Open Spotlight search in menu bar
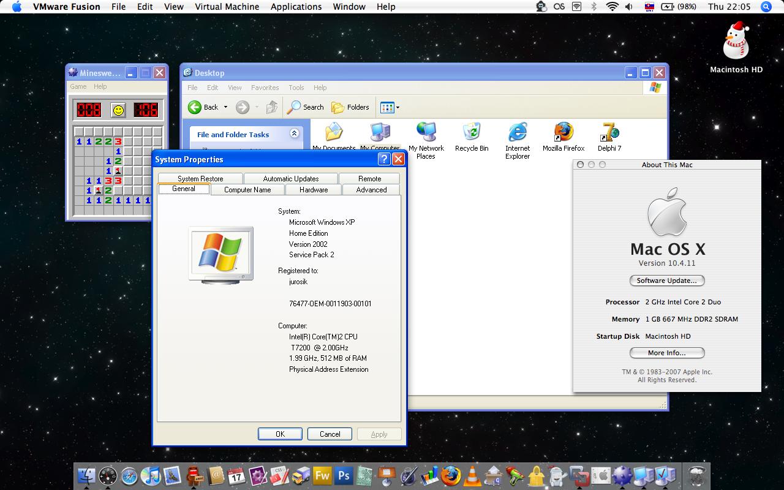Viewport: 784px width, 490px height. pos(766,7)
